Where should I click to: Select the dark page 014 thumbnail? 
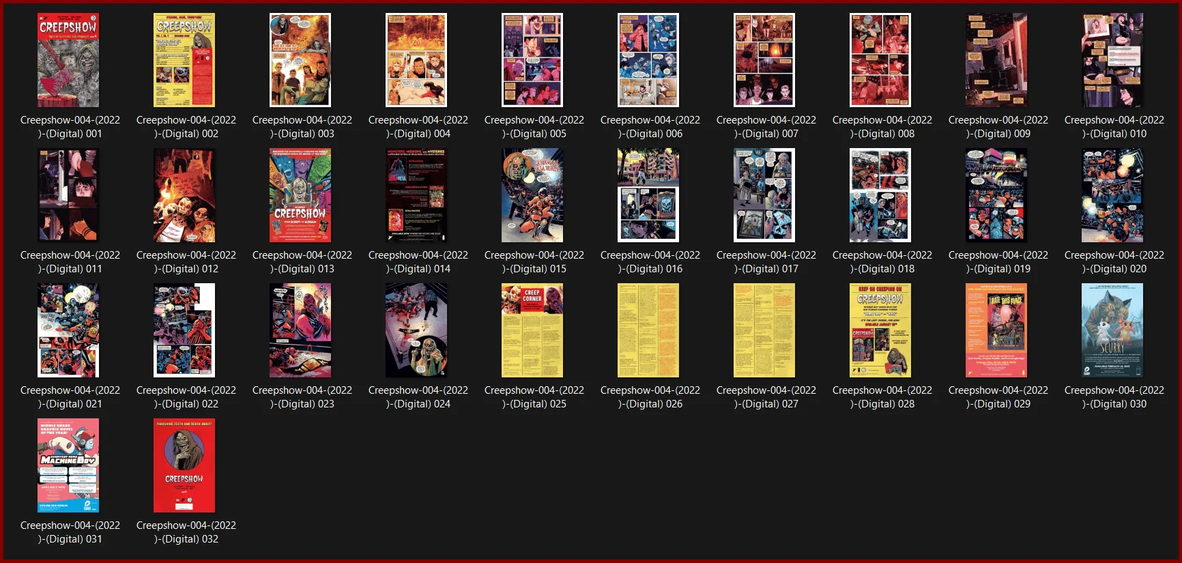pos(416,195)
